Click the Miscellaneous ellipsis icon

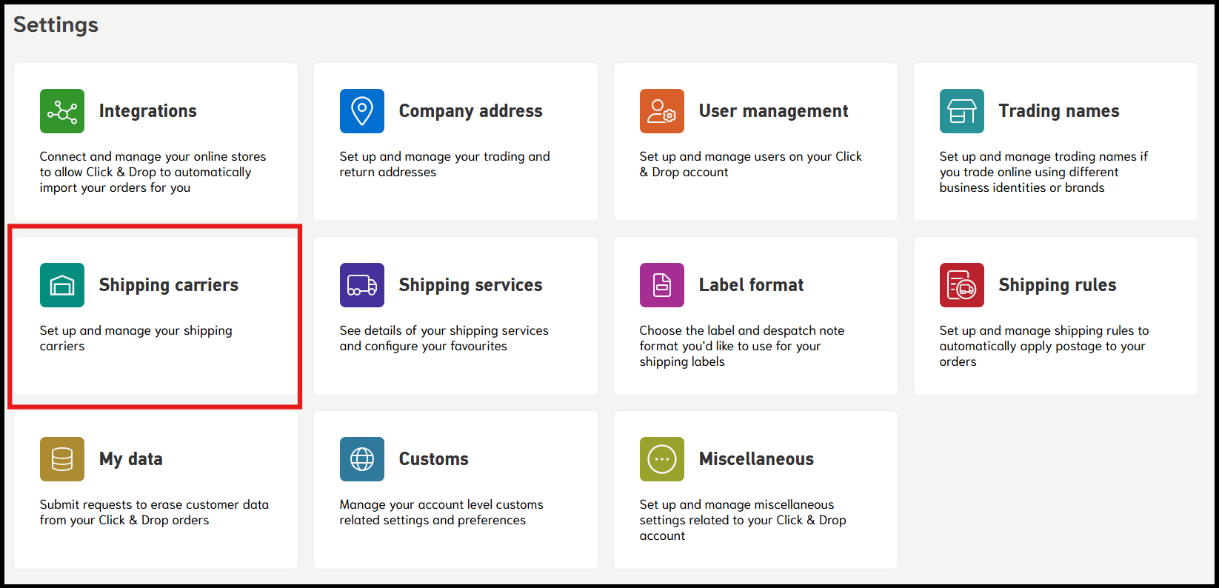click(662, 459)
